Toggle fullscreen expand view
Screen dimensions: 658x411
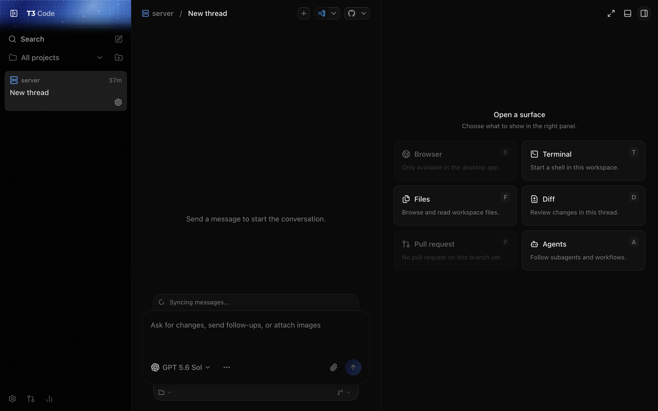click(x=611, y=13)
